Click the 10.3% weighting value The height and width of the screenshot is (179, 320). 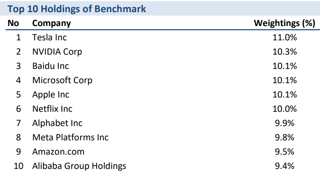[285, 52]
